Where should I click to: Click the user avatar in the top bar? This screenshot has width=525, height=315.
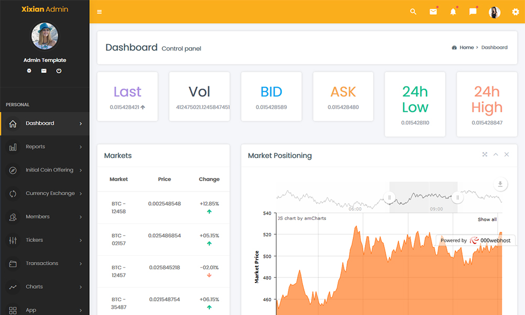[x=495, y=12]
